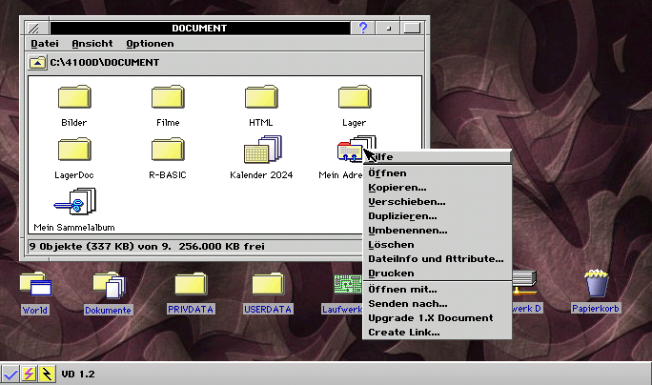Open the HTML folder icon
652x385 pixels.
pyautogui.click(x=261, y=99)
